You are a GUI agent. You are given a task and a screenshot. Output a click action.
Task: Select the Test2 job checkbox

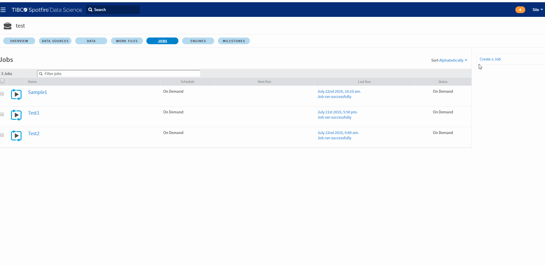point(2,135)
